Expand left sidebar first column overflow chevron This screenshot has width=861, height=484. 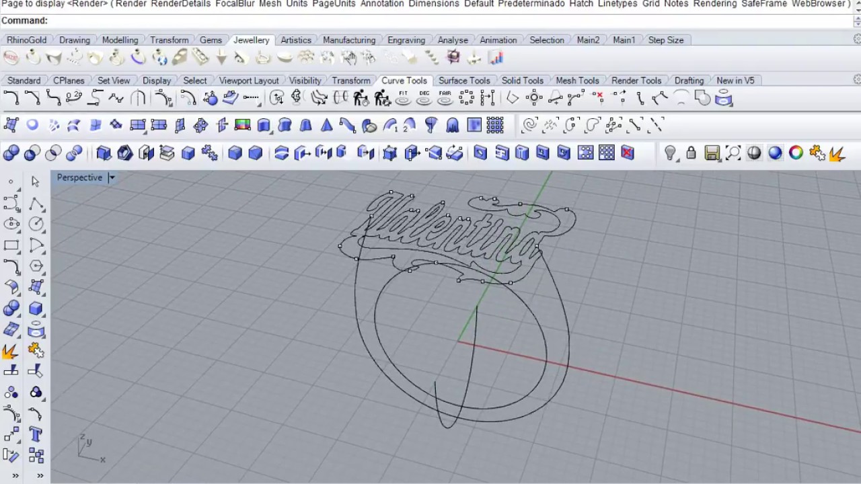[x=15, y=476]
